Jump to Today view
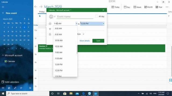 [115, 7]
